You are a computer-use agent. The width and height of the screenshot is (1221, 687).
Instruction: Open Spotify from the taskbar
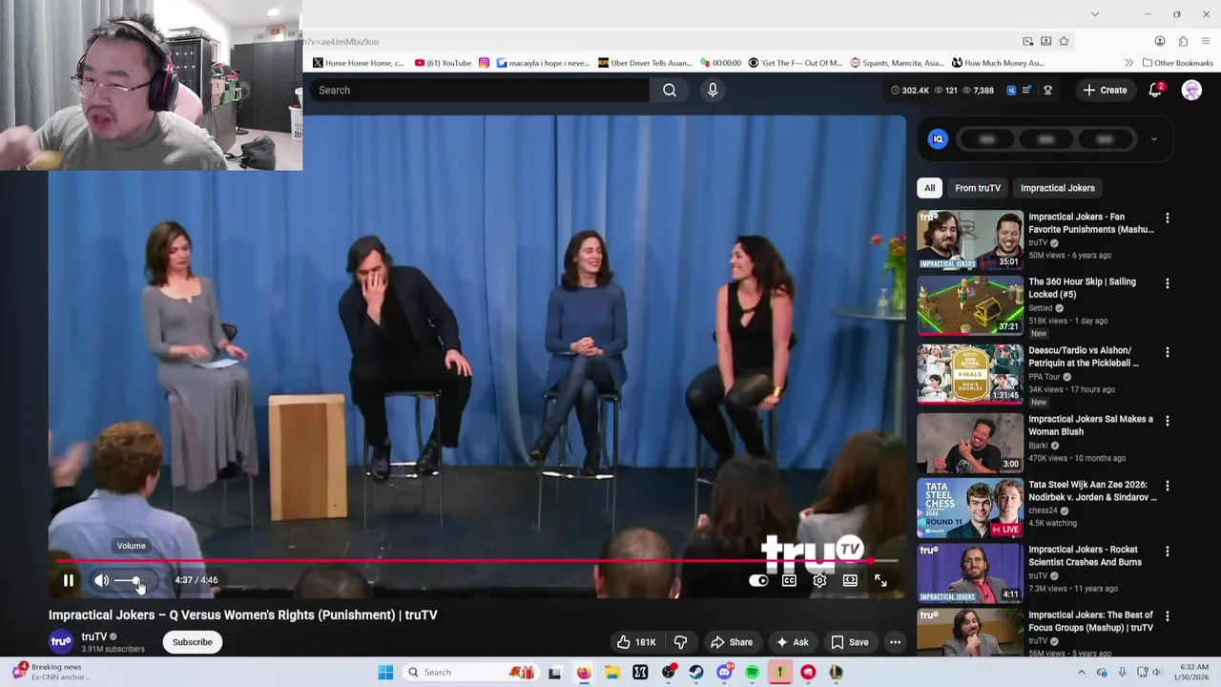[752, 672]
